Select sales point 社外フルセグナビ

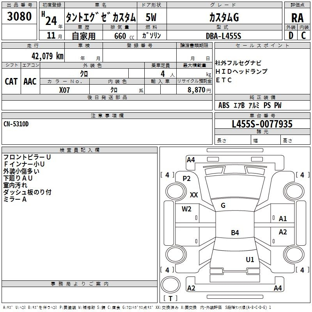pyautogui.click(x=238, y=63)
